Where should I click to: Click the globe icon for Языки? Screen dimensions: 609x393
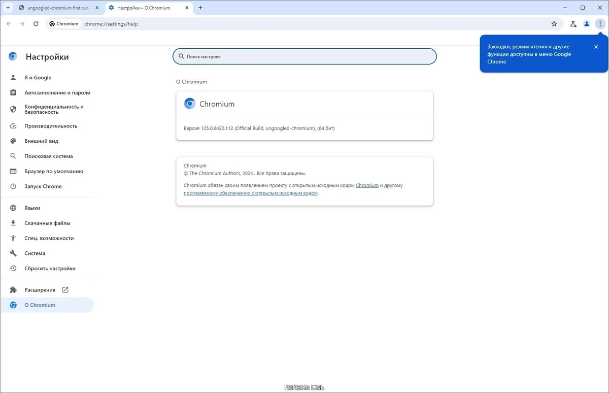tap(13, 208)
